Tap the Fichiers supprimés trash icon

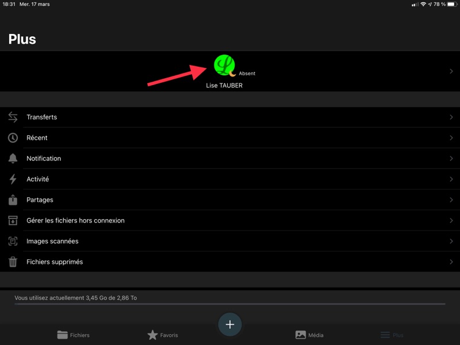coord(13,262)
